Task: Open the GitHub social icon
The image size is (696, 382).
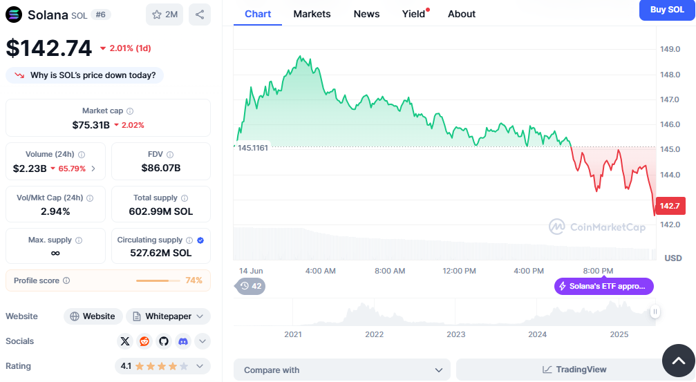Action: click(x=164, y=341)
